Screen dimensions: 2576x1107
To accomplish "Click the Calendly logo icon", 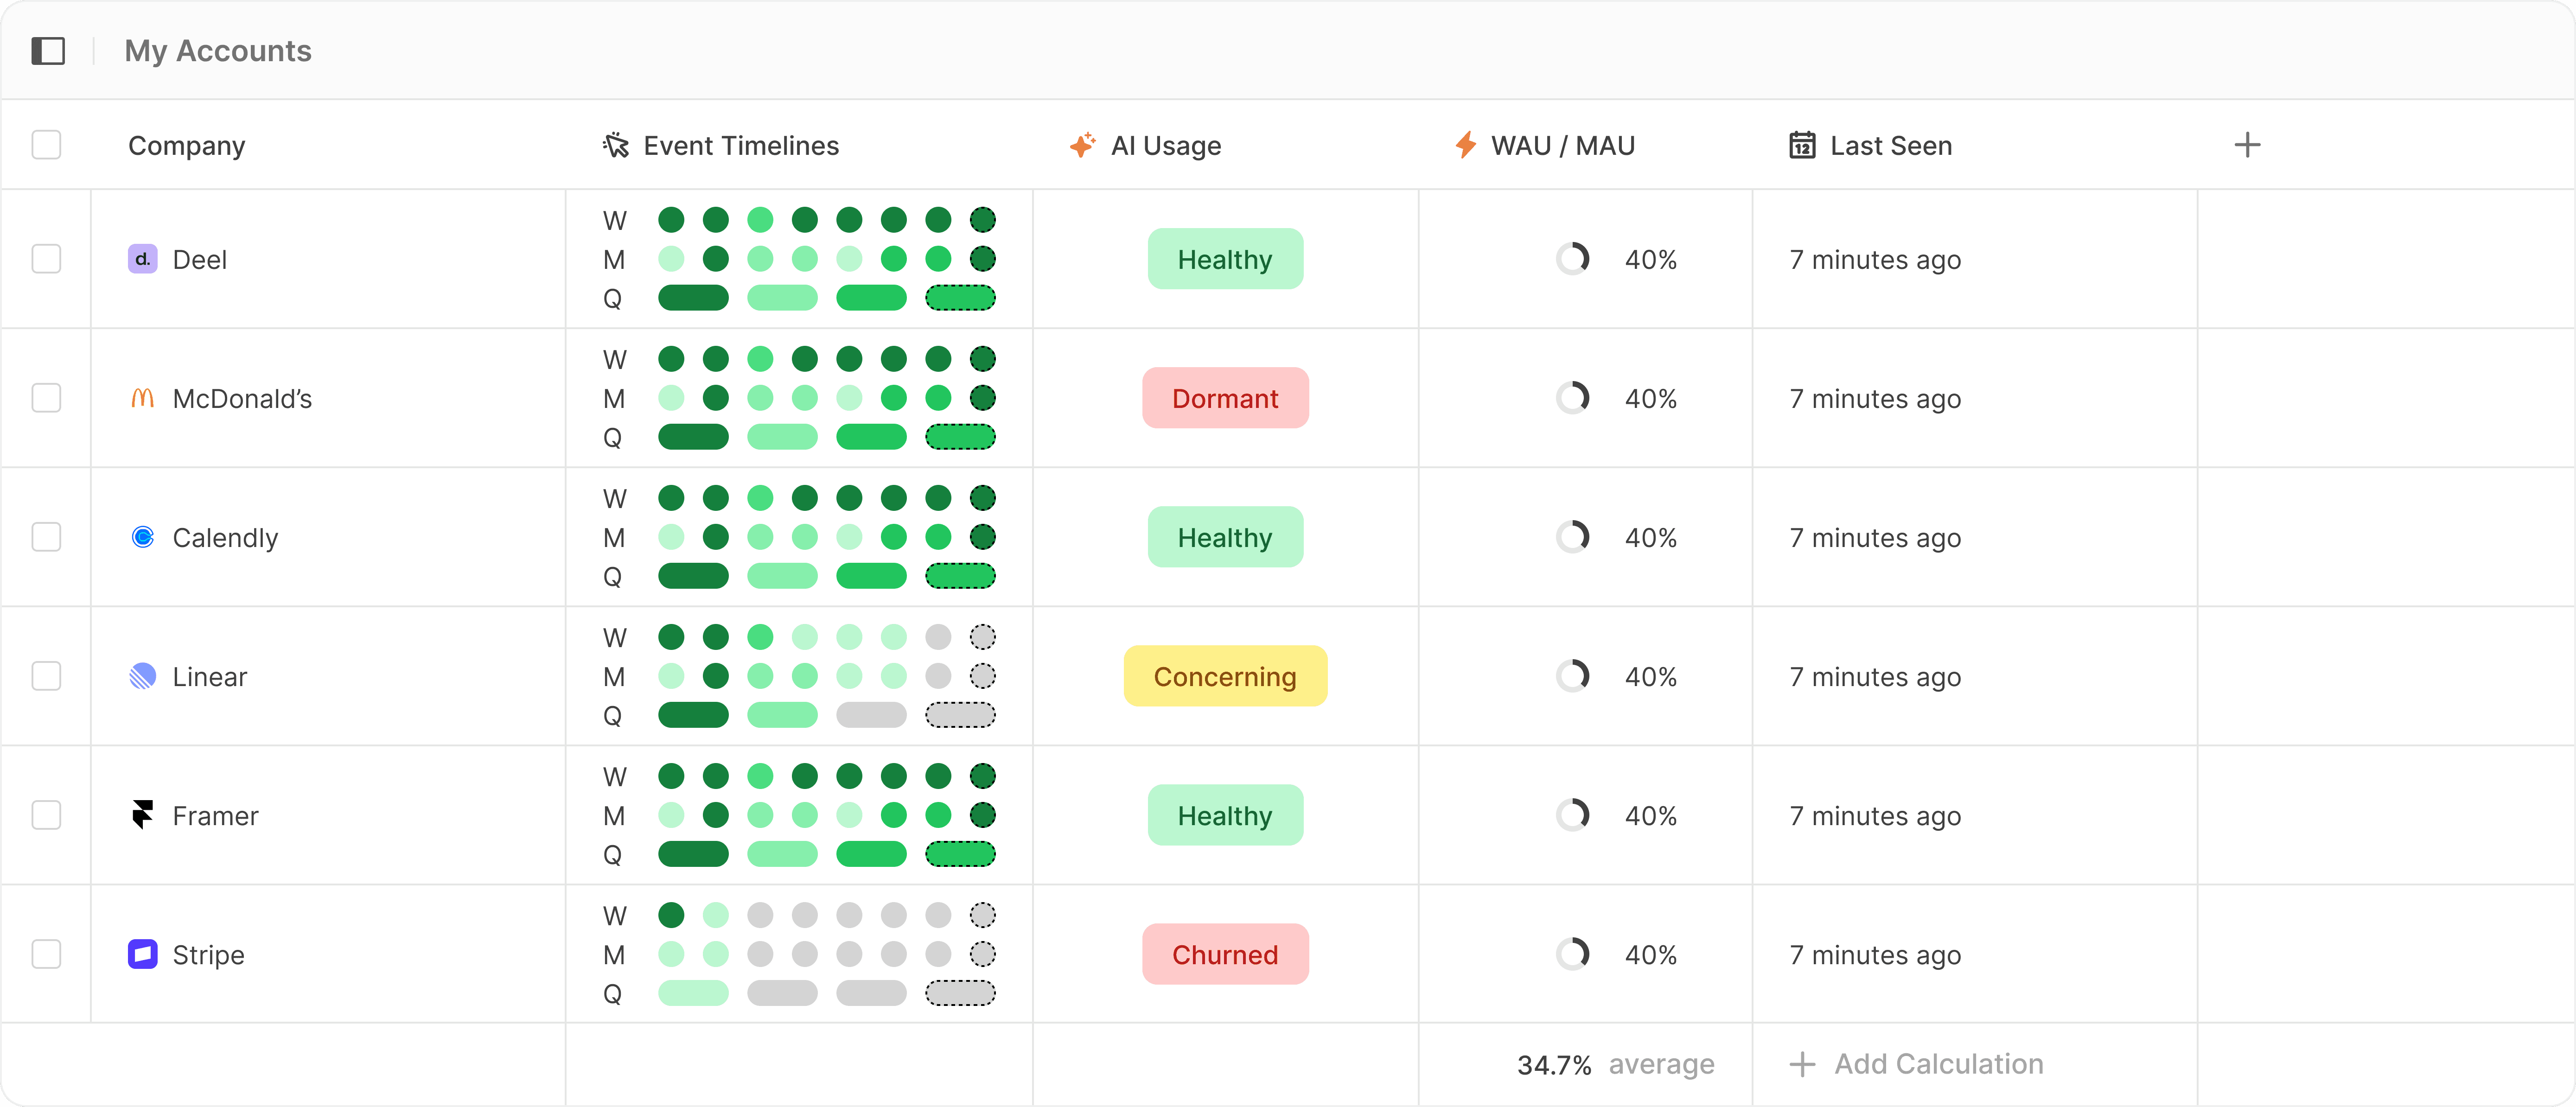I will (x=142, y=537).
